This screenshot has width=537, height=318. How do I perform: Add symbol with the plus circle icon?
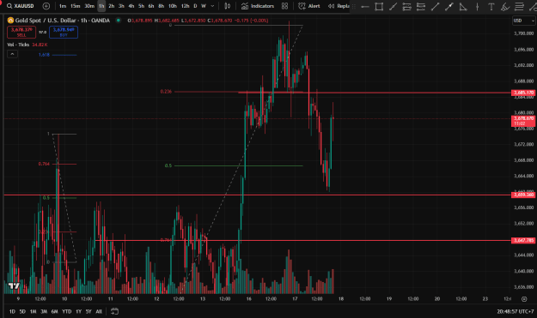tap(46, 6)
